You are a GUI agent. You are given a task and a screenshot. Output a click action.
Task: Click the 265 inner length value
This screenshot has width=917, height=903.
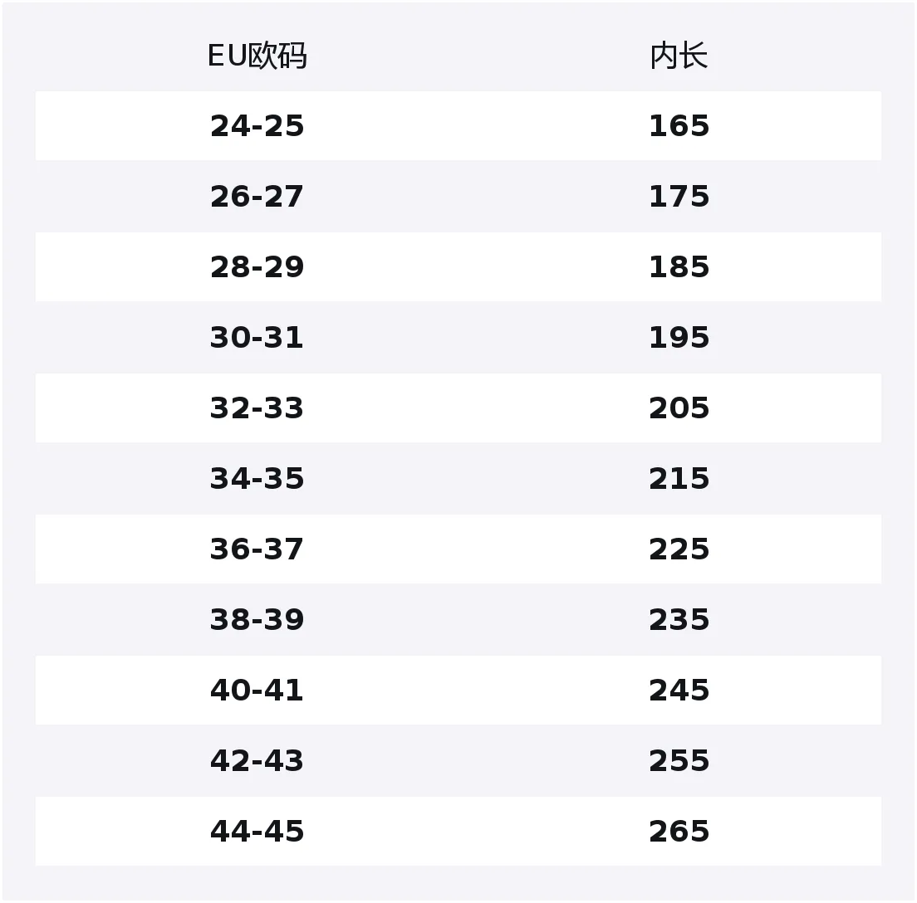679,831
